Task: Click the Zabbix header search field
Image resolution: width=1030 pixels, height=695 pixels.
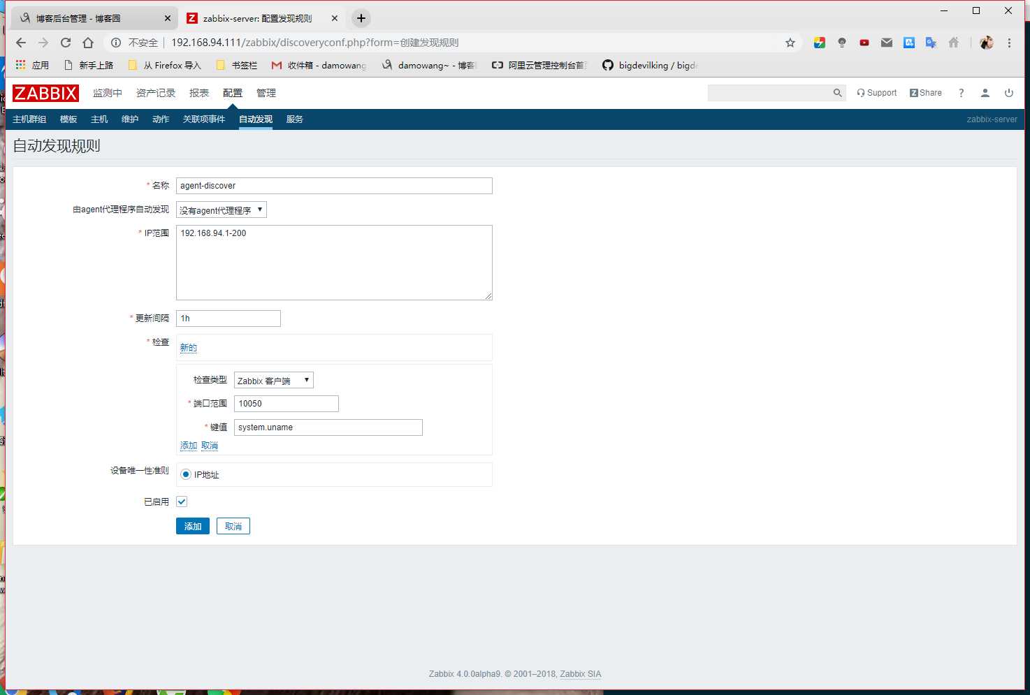Action: [x=770, y=93]
